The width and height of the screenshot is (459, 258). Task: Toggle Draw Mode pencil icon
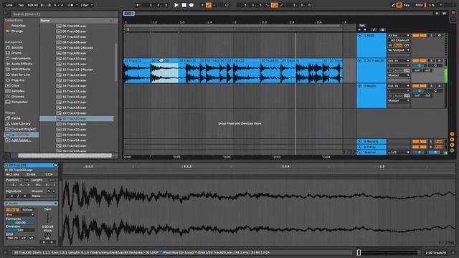click(x=393, y=5)
